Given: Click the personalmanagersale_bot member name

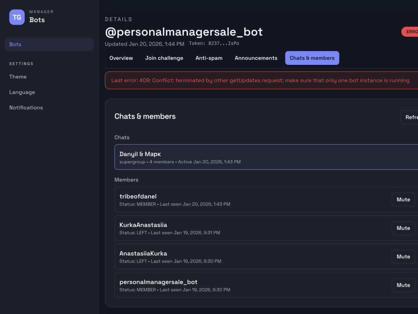Looking at the screenshot, I should (158, 282).
